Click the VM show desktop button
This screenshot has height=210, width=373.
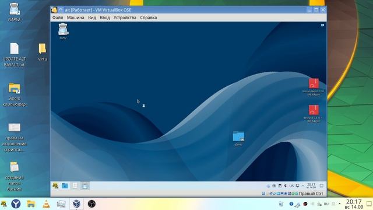point(321,185)
